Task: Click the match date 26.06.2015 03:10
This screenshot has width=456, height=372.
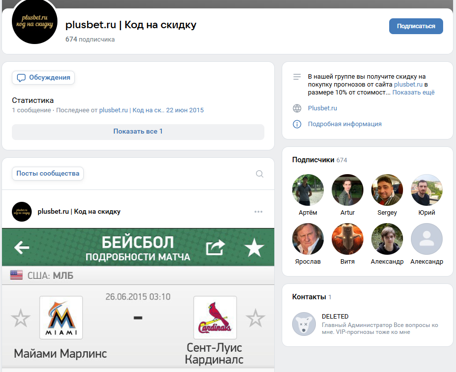Action: tap(138, 297)
